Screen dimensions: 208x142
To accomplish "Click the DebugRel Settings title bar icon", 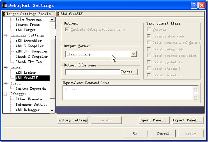I will (x=5, y=5).
